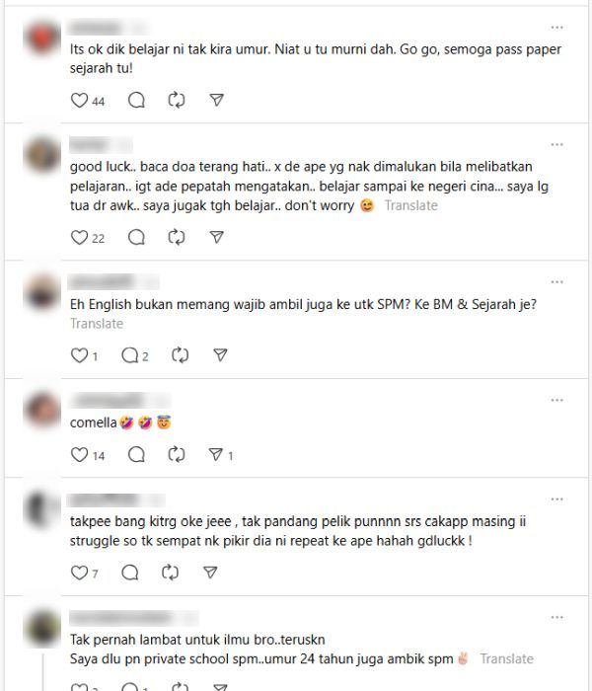Open replies on the English SPM question comment
592x691 pixels.
tap(130, 355)
